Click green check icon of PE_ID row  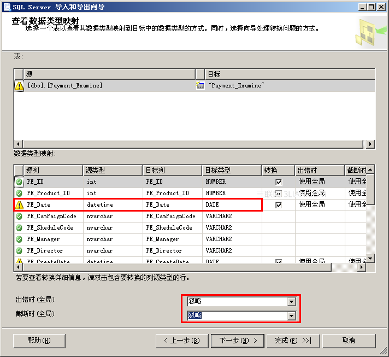point(19,182)
